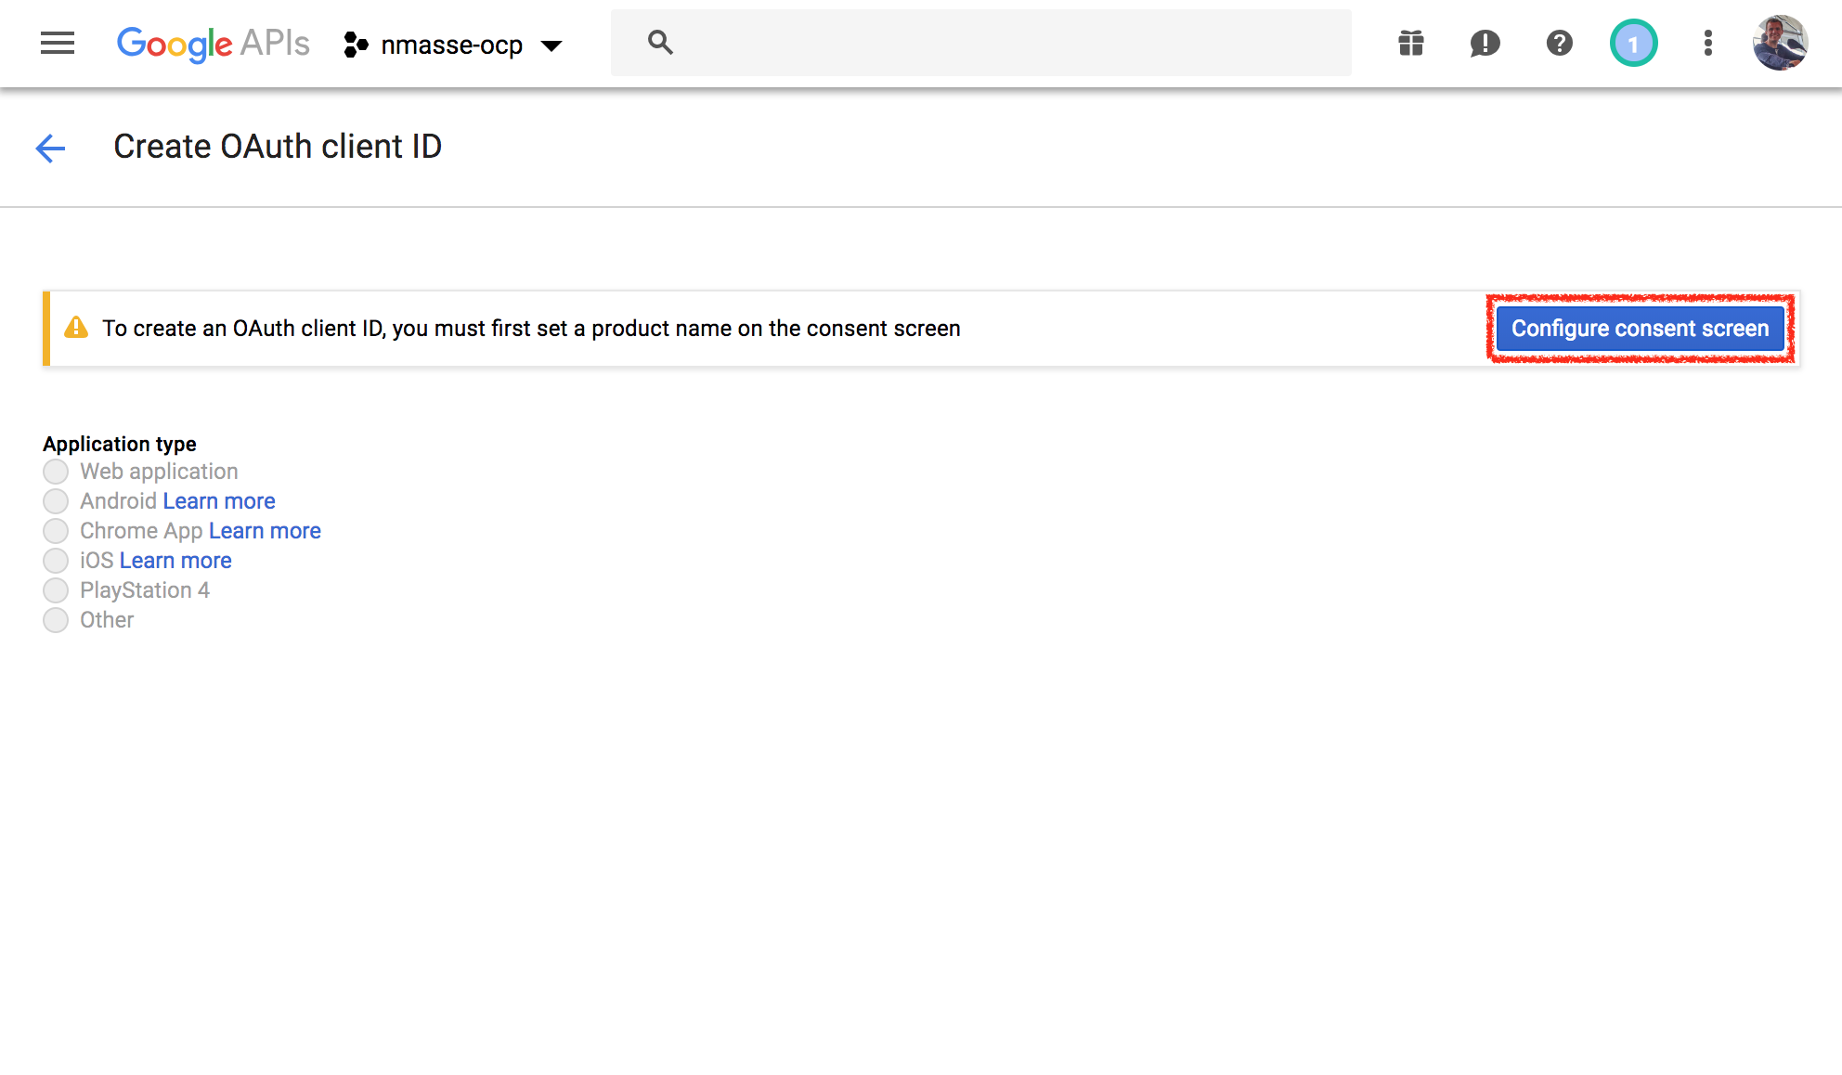
Task: Click the Google APIs logo
Action: point(212,44)
